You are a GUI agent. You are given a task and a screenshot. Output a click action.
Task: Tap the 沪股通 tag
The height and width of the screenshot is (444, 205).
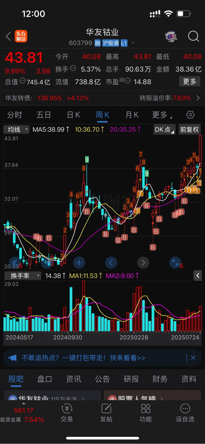point(111,43)
